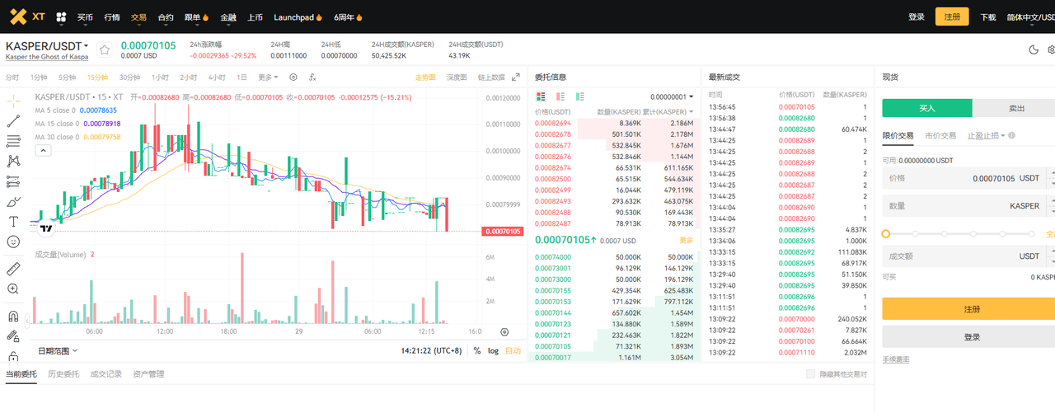Screen dimensions: 1055x413
Task: Switch to dark mode via moon icon
Action: [x=1034, y=49]
